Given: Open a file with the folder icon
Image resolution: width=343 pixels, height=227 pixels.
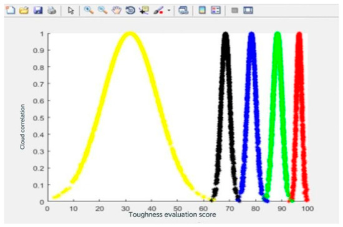Looking at the screenshot, I should pos(24,10).
